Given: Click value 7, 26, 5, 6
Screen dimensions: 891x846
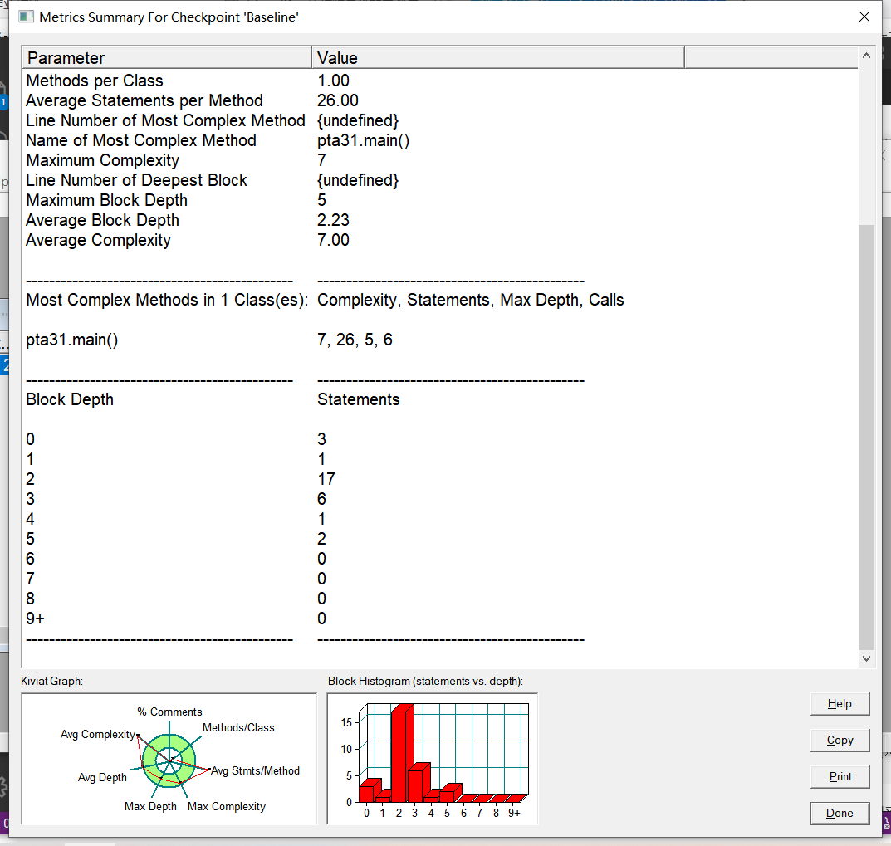Looking at the screenshot, I should click(x=355, y=340).
